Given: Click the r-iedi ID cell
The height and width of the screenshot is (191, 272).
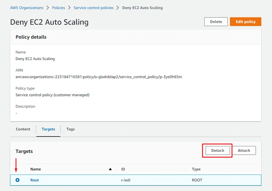Looking at the screenshot, I should pos(126,180).
